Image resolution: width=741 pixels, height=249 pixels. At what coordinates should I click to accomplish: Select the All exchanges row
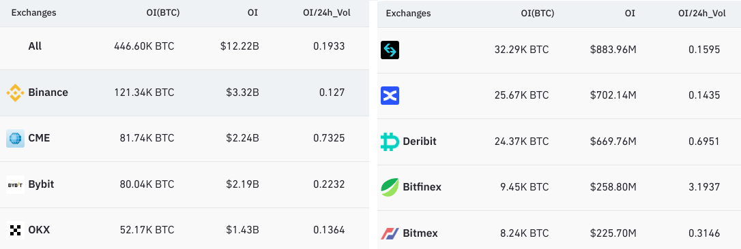coord(184,46)
